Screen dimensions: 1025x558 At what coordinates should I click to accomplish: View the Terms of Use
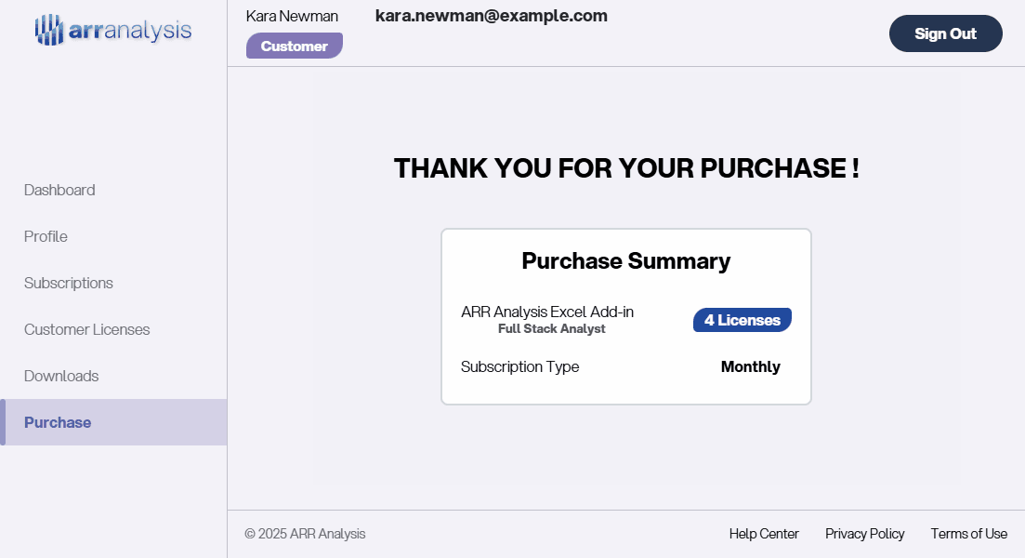pyautogui.click(x=968, y=534)
